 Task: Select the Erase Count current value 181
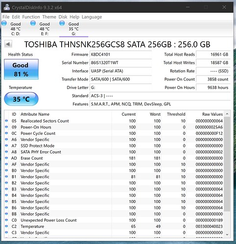132,158
